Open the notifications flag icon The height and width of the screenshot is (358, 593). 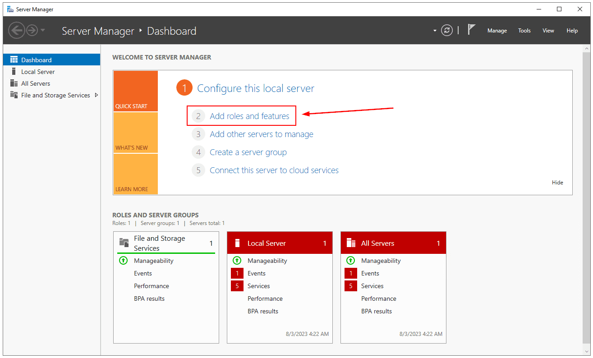click(472, 29)
